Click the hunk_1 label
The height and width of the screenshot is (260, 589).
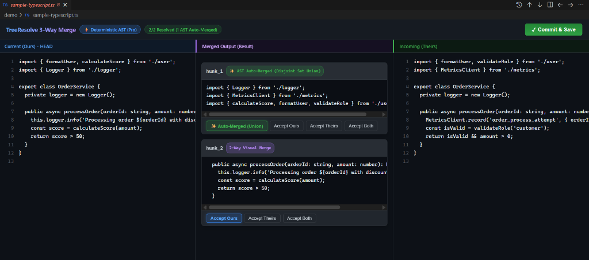[x=215, y=71]
